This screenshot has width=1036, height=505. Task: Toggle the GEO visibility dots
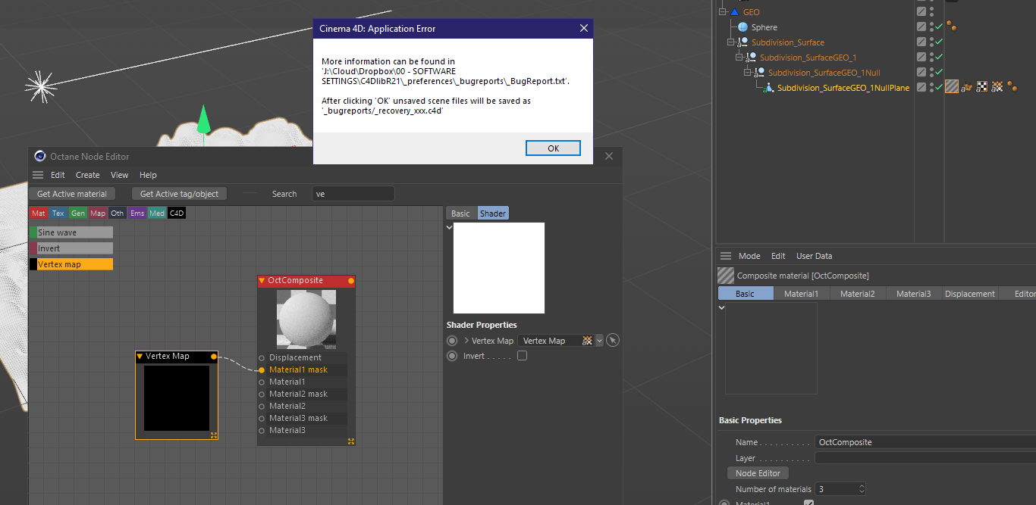click(x=931, y=12)
